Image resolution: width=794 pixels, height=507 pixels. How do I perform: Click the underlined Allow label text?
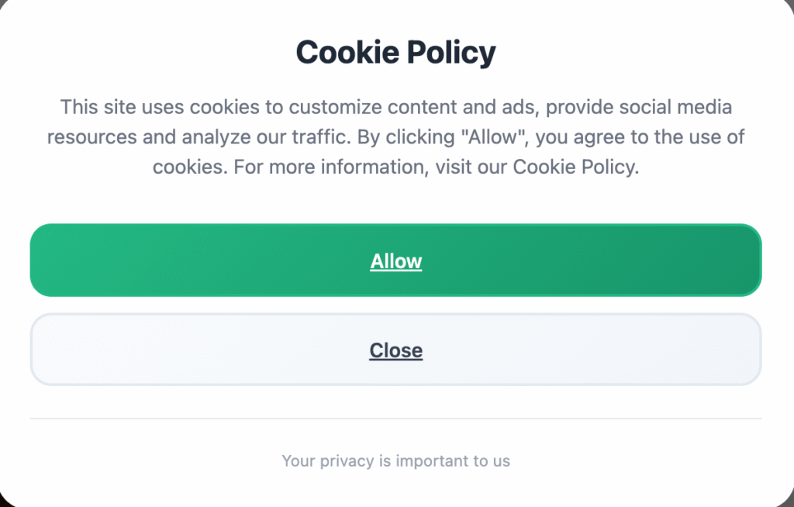pyautogui.click(x=395, y=261)
